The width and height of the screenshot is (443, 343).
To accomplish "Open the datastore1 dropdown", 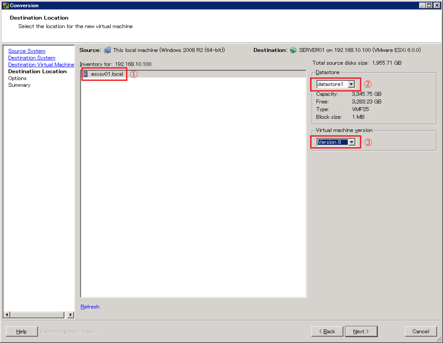I will pyautogui.click(x=351, y=84).
